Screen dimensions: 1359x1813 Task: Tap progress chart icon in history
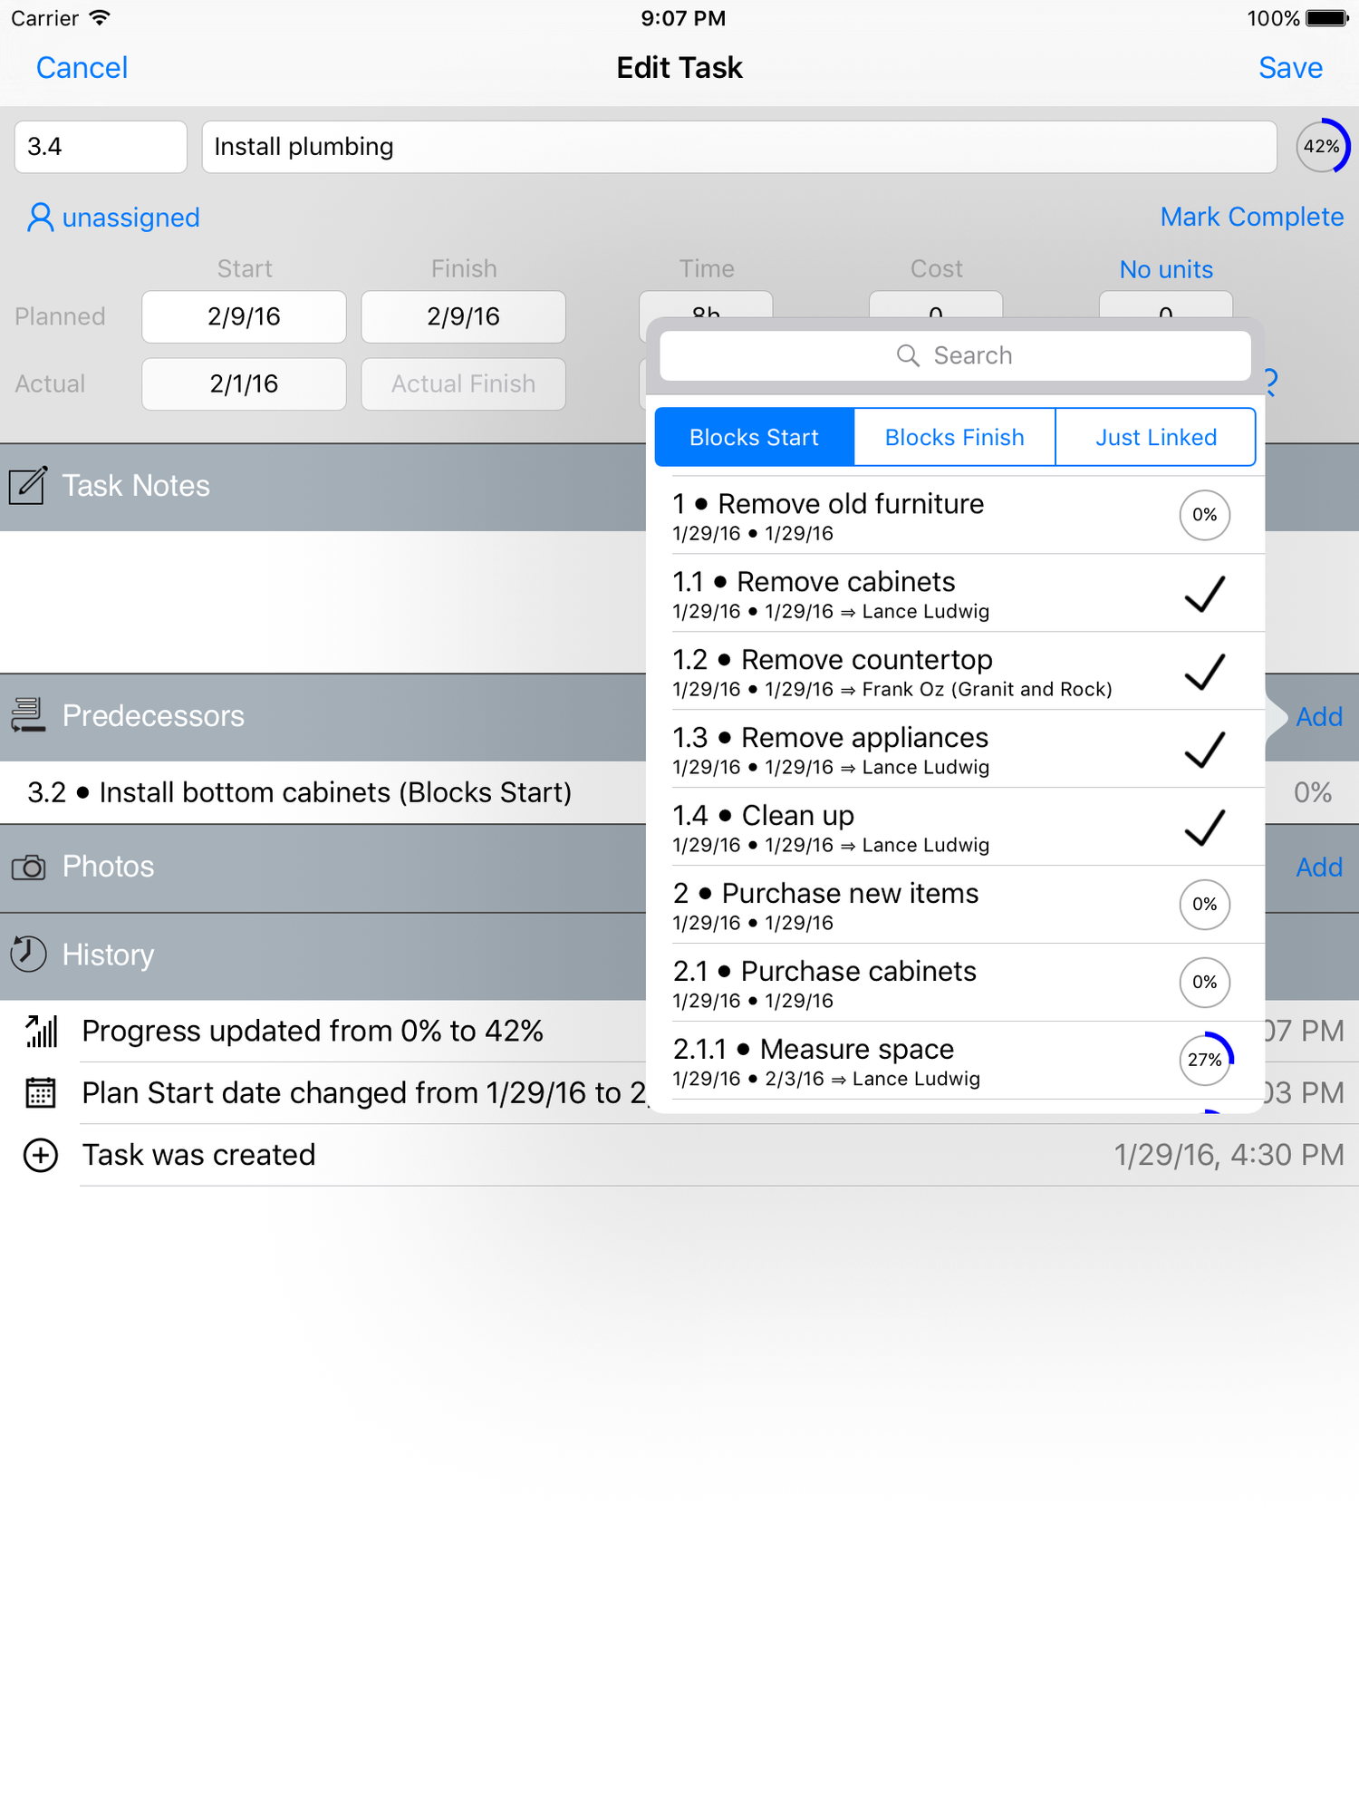(41, 1032)
